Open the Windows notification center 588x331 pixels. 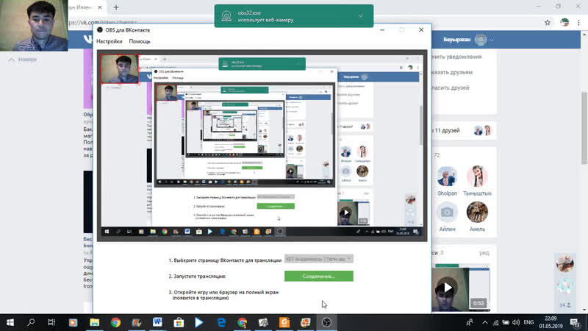[x=573, y=321]
